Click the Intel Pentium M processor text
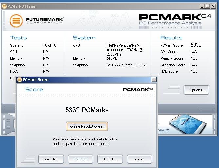Image resolution: width=219 pixels, height=168 pixels. (125, 50)
